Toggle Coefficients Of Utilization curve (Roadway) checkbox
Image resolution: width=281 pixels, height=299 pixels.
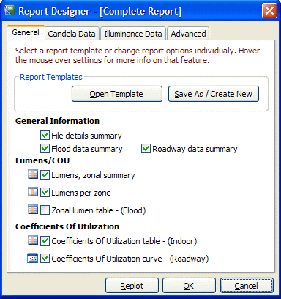[45, 259]
